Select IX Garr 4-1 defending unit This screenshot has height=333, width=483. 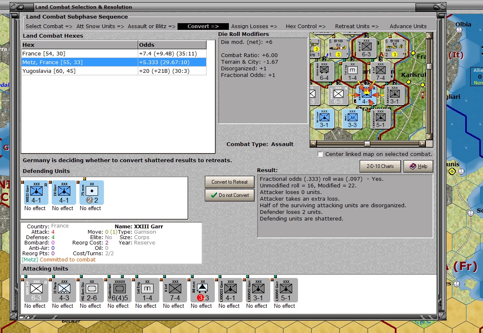(64, 193)
